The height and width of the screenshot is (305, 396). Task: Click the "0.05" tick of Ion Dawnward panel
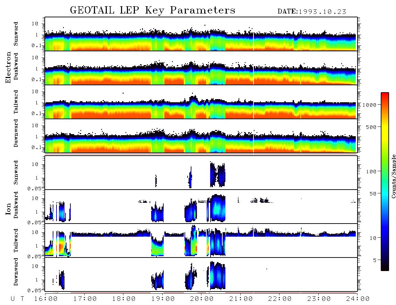click(x=34, y=290)
